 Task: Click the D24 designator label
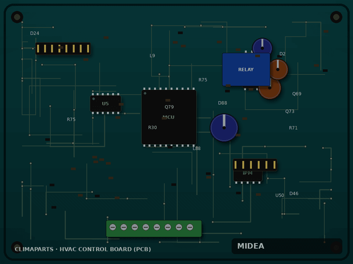pos(35,33)
